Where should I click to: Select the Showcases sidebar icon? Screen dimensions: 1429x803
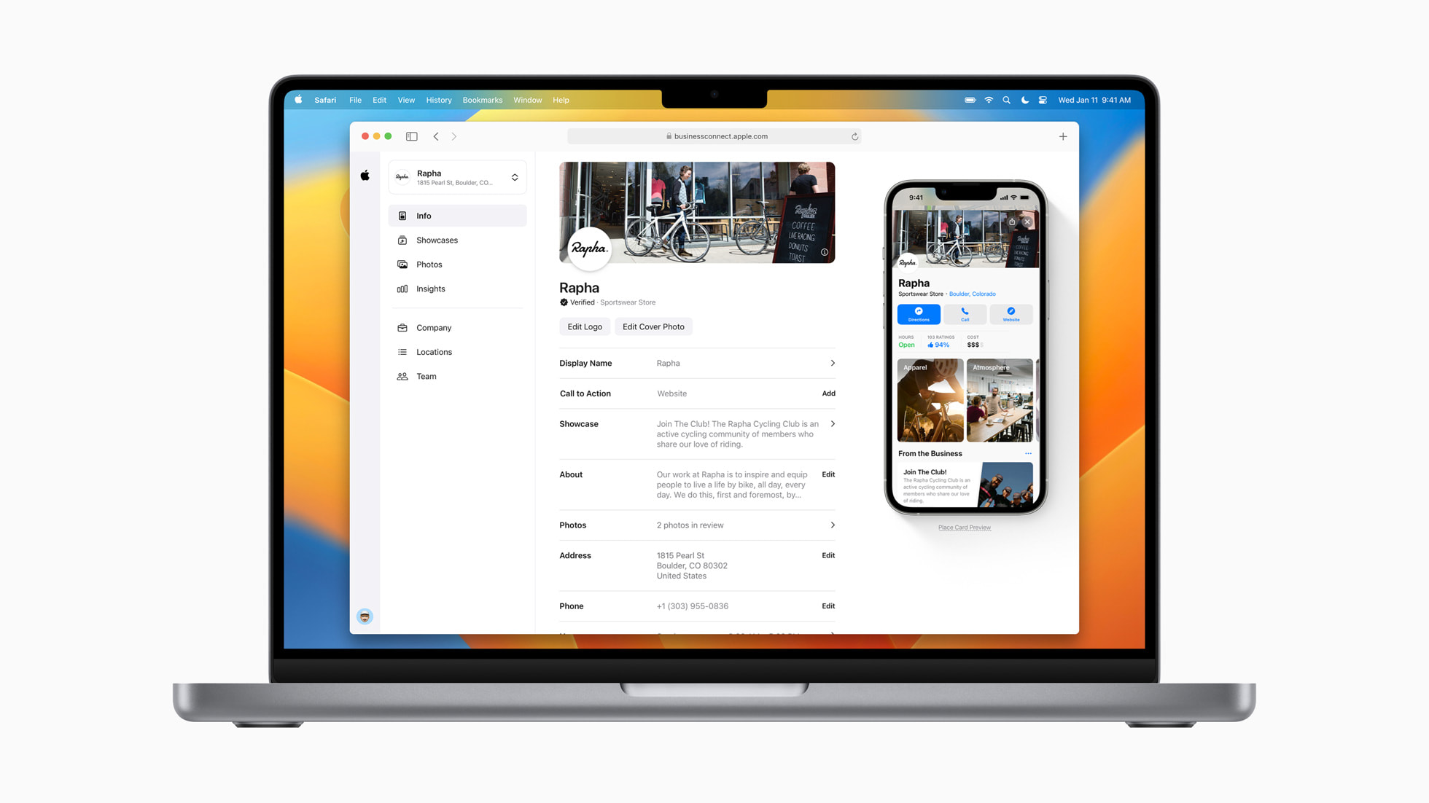[x=402, y=238]
